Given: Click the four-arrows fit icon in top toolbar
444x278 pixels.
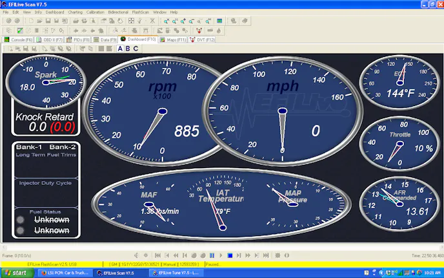Looking at the screenshot, I should [131, 21].
